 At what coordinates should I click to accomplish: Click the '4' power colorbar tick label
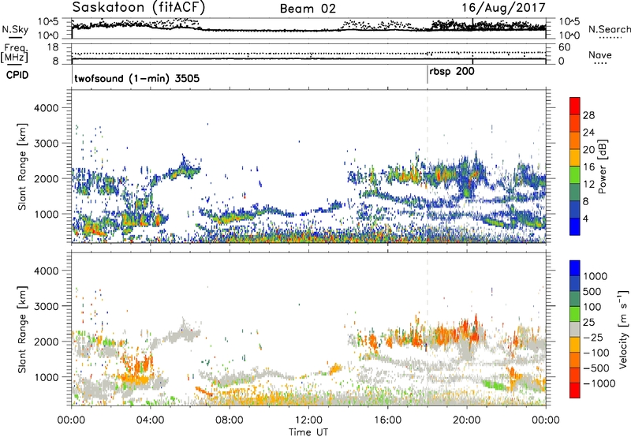[x=586, y=218]
